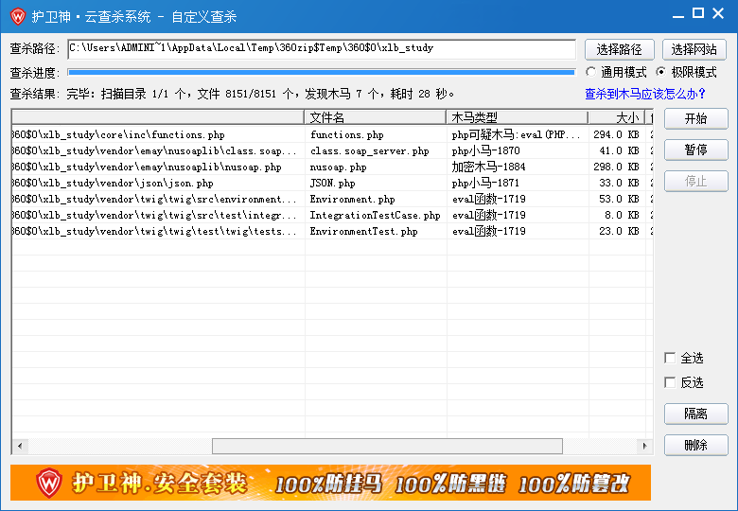Click the vendor\json\json.php path cell
738x511 pixels.
159,183
